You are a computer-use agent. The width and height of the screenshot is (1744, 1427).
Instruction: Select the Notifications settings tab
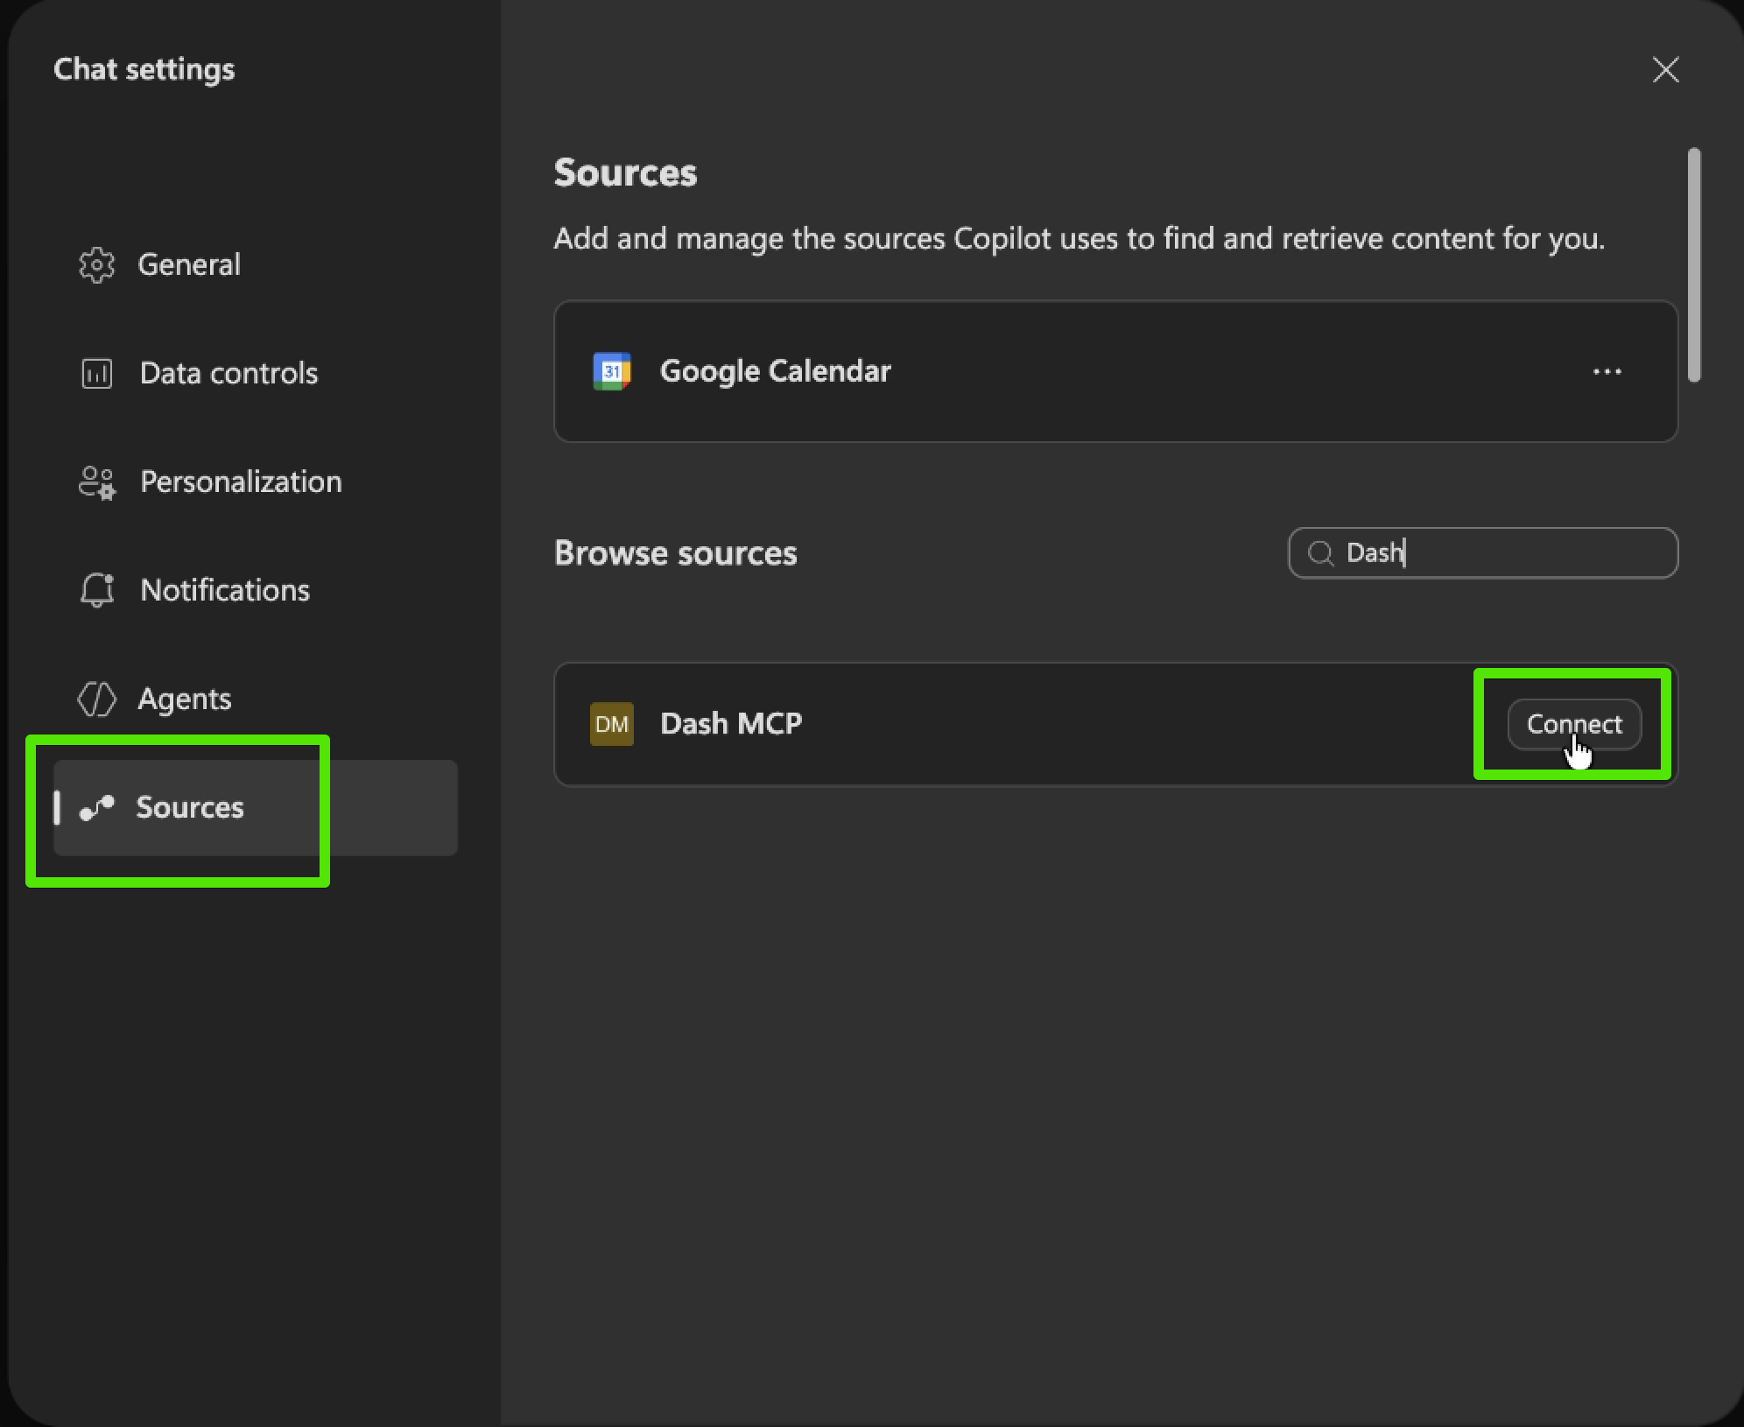tap(256, 590)
